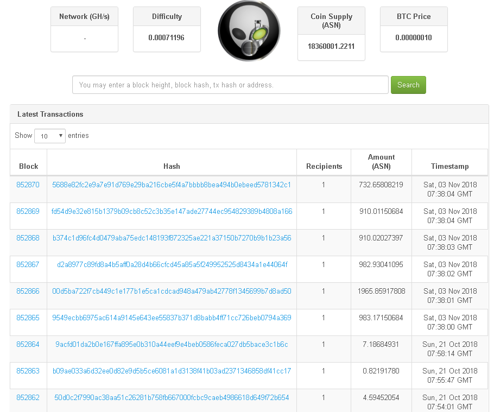Open block 852867 link
Screen dimensions: 494x412
coord(28,264)
